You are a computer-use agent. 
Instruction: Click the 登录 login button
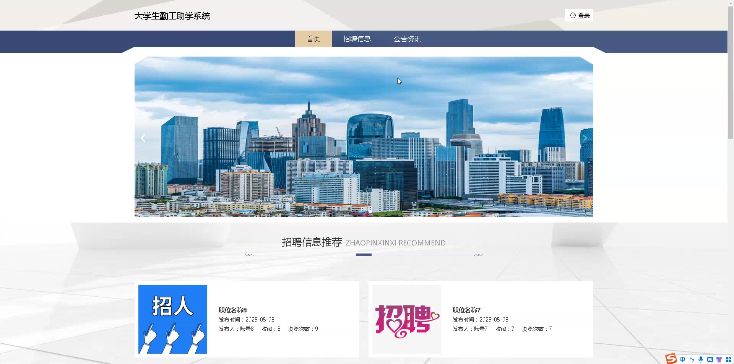579,15
